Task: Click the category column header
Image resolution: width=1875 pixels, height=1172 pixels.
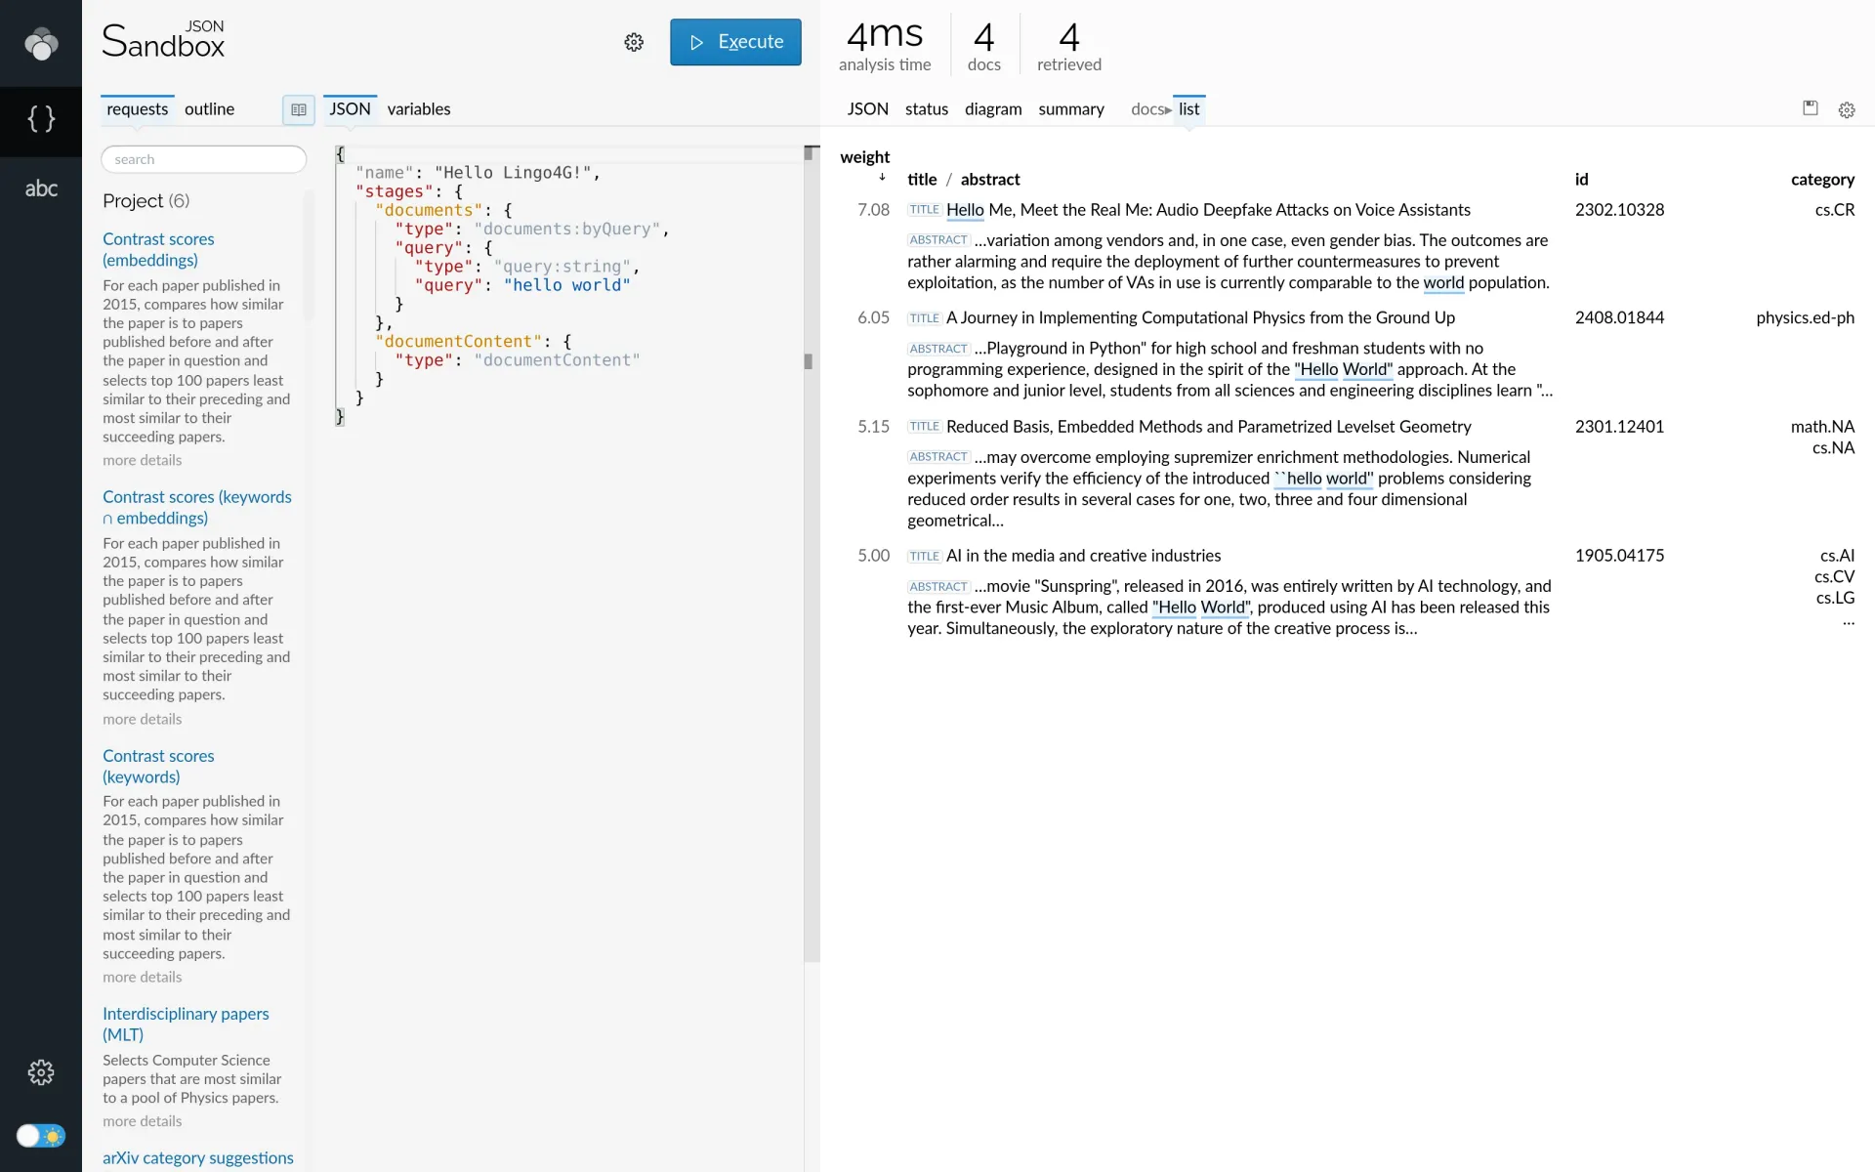Action: click(x=1822, y=180)
